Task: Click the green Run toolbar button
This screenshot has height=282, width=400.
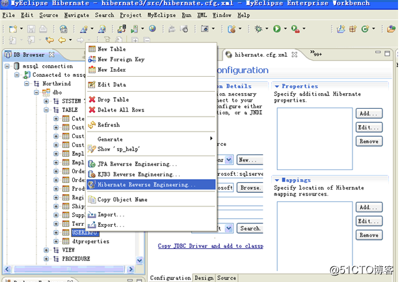Action: coord(277,29)
